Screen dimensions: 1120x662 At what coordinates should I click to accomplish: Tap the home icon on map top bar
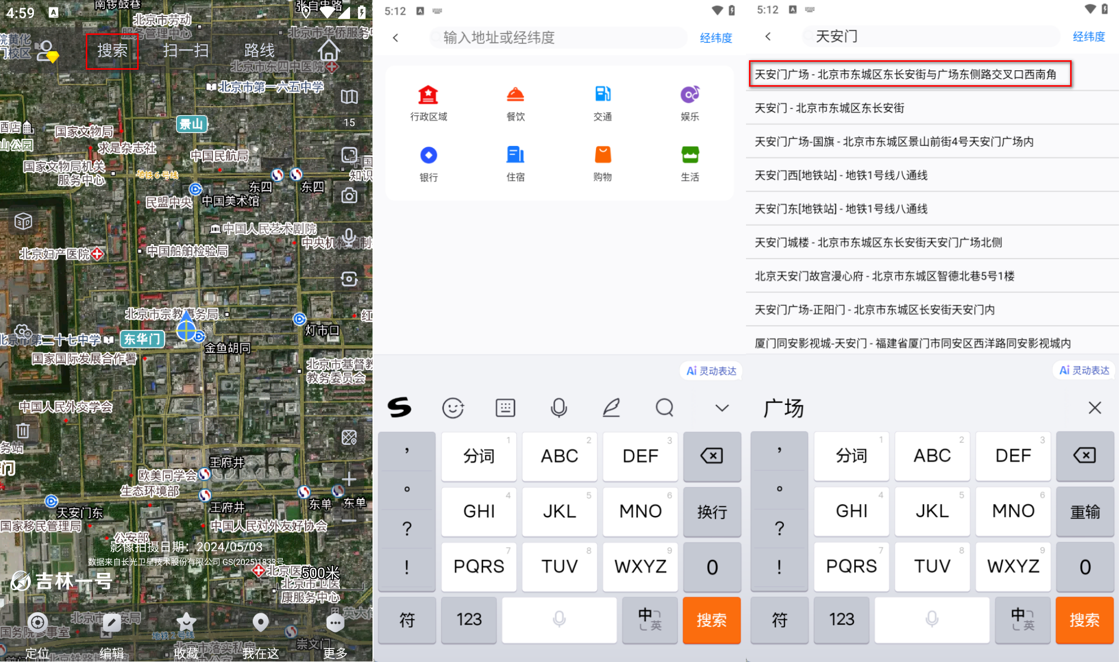[x=329, y=50]
